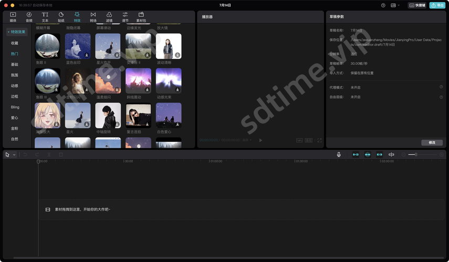The width and height of the screenshot is (449, 262).
Task: Toggle the first timeline snapping button beside the microphone
Action: (x=356, y=155)
